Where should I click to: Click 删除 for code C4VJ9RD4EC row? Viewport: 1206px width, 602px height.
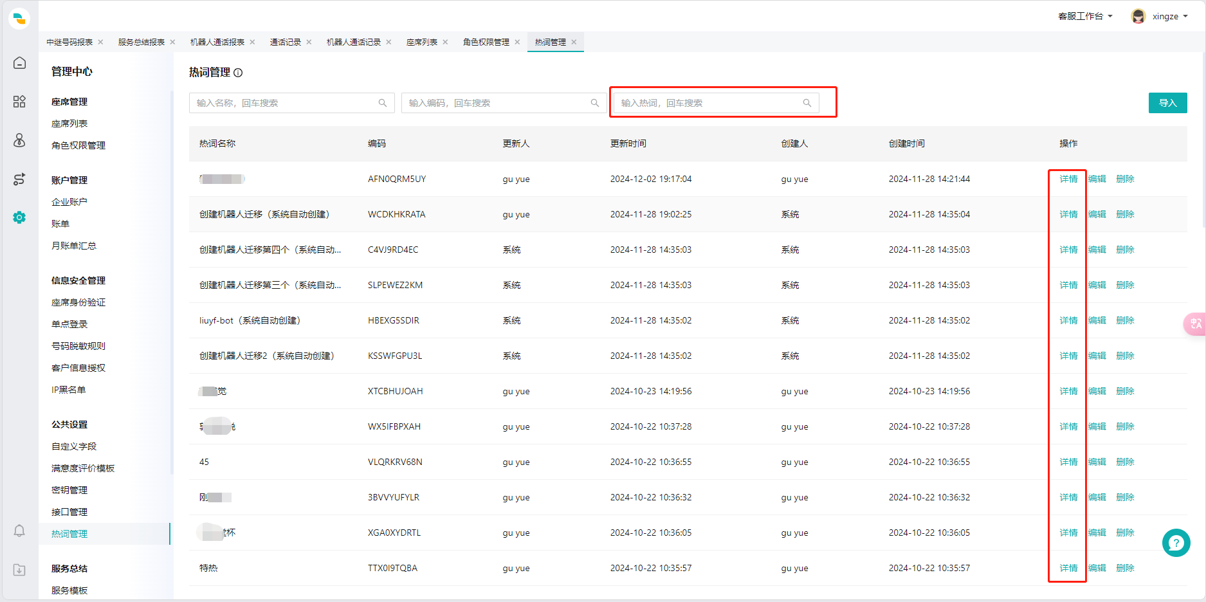coord(1125,250)
